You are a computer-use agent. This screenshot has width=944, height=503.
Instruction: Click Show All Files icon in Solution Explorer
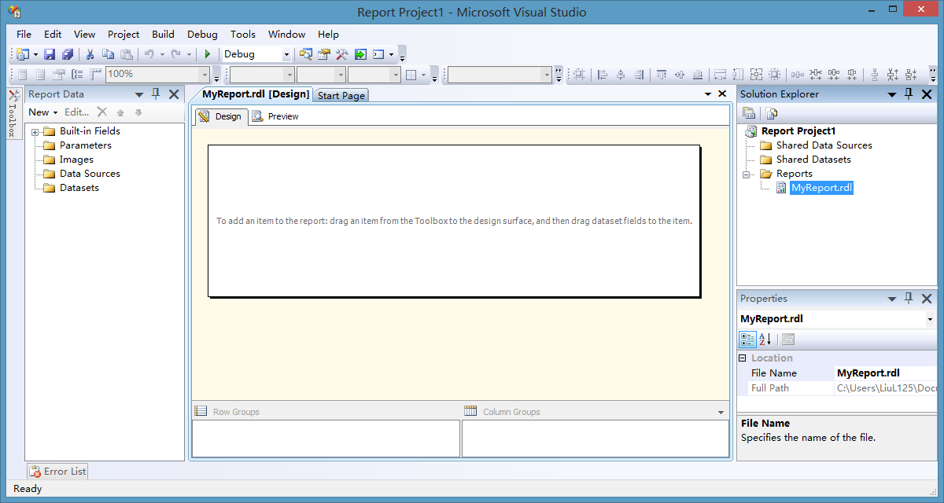coord(771,114)
